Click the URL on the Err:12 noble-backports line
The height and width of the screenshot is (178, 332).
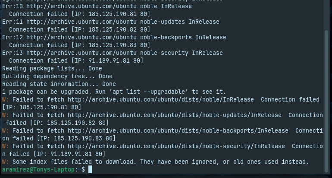click(81, 37)
